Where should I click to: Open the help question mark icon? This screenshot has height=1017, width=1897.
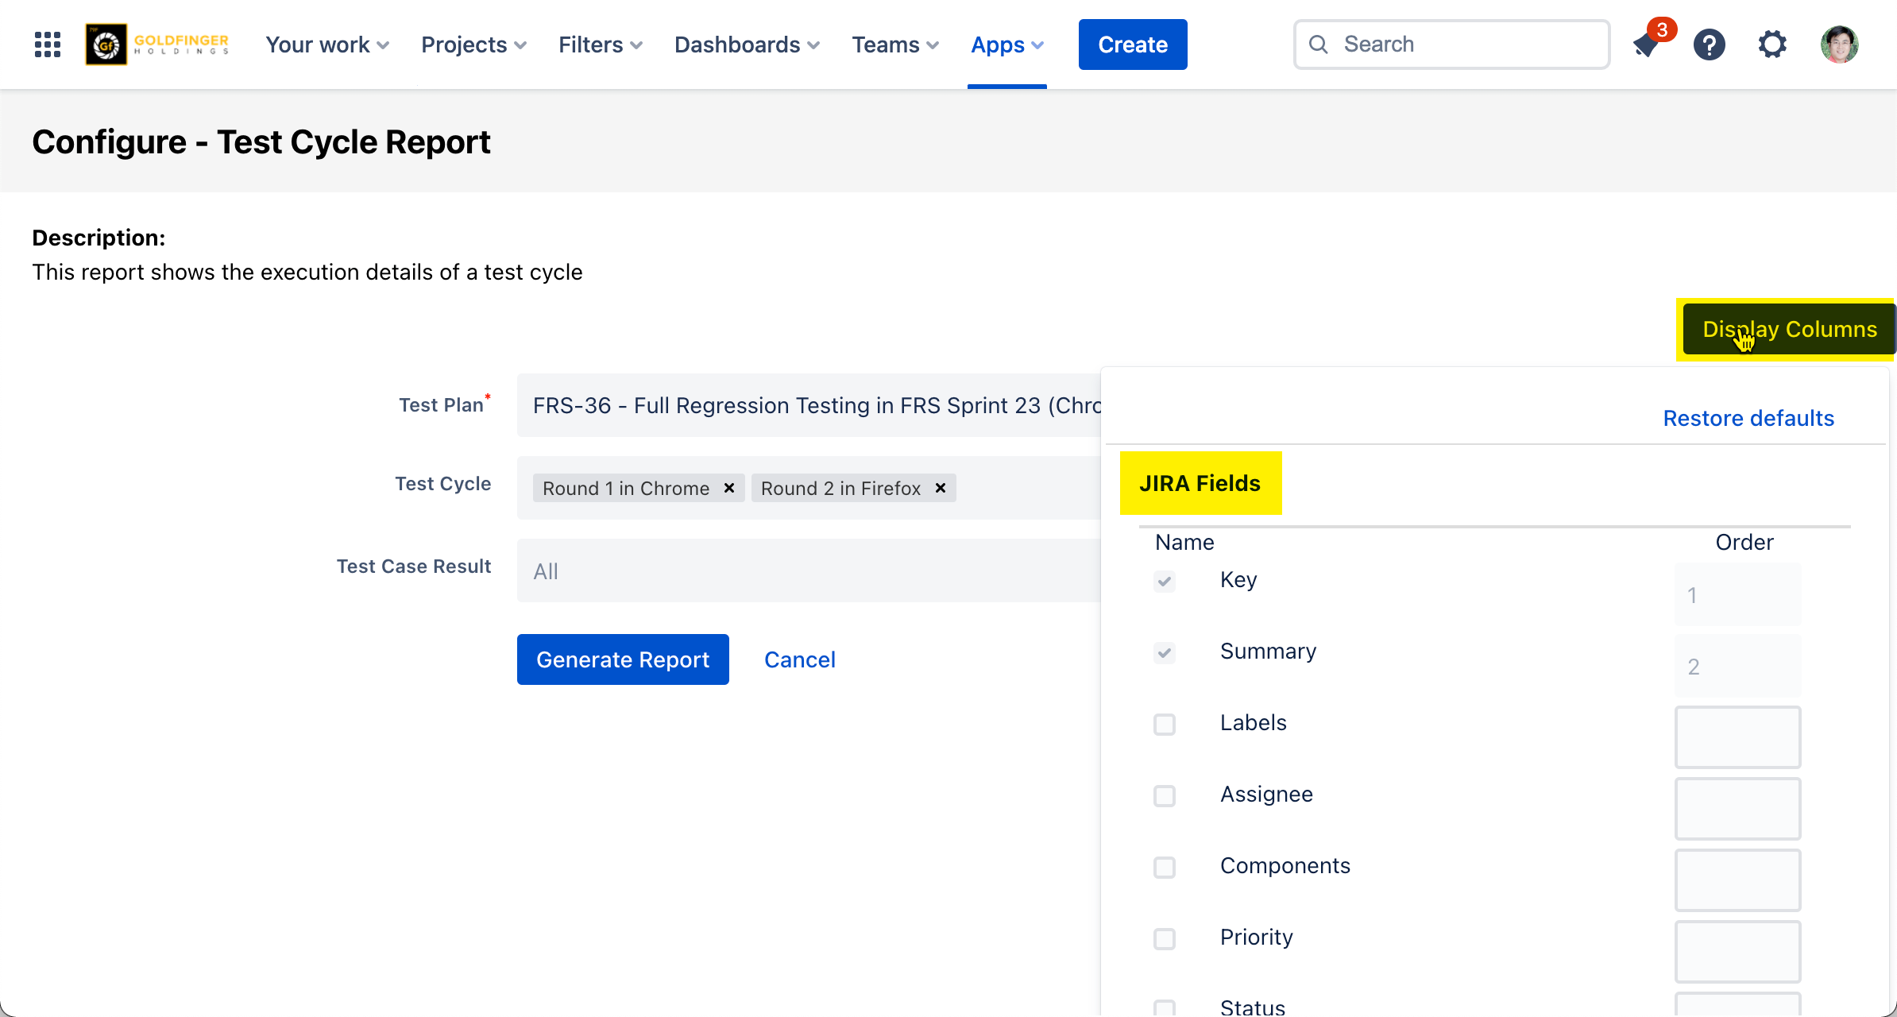[1709, 44]
